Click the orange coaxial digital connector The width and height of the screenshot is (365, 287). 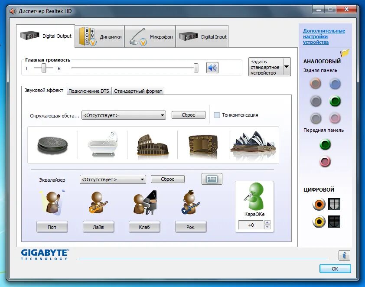319,204
